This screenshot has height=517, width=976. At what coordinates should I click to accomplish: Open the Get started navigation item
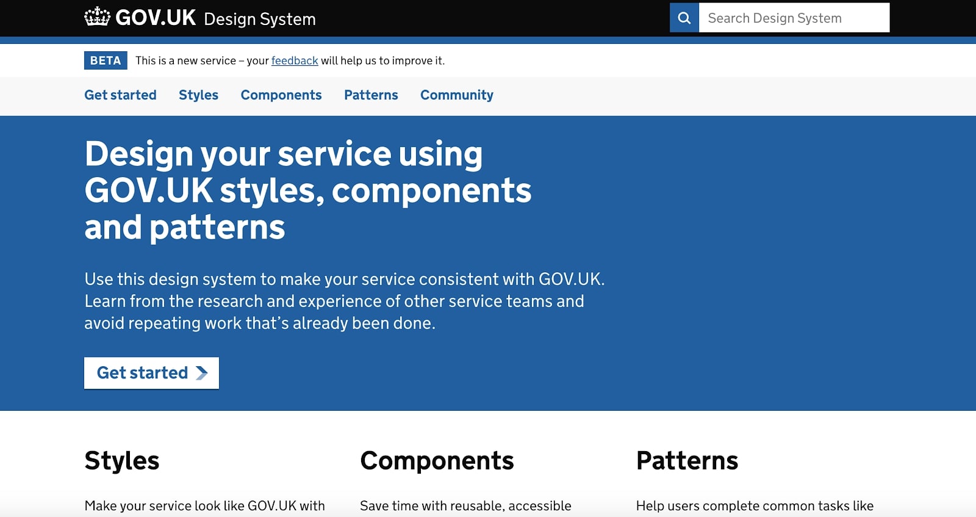pos(120,95)
